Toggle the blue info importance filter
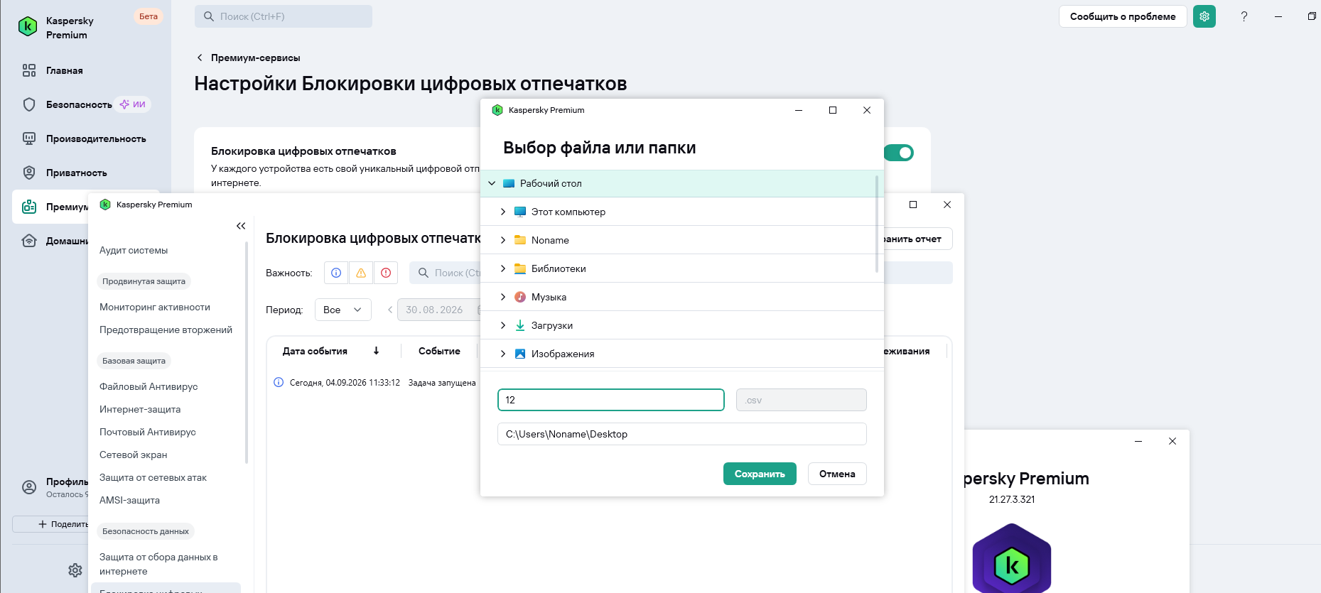This screenshot has width=1321, height=593. coord(336,273)
